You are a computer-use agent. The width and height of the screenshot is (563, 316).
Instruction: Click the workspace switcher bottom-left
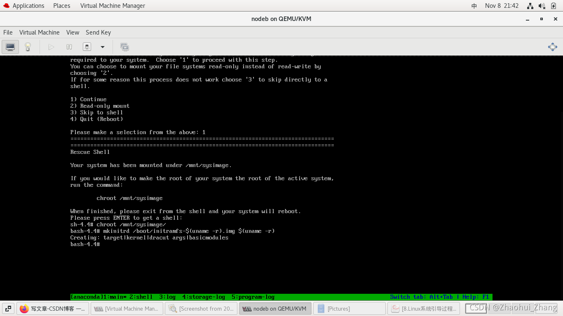8,308
